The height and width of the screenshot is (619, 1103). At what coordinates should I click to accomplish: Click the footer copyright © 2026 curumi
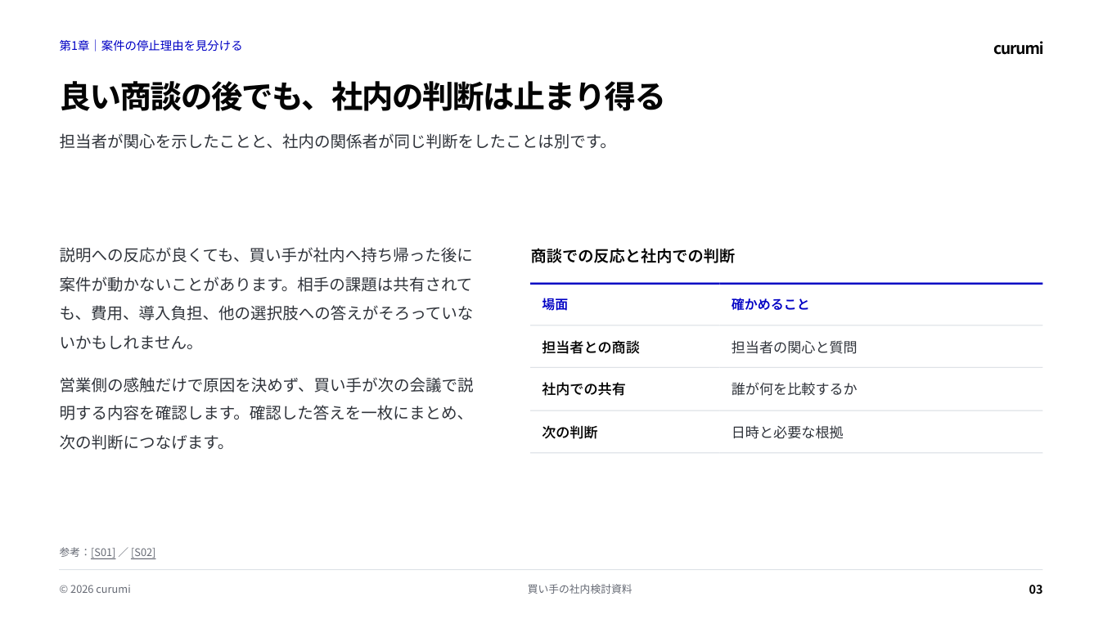pos(95,589)
